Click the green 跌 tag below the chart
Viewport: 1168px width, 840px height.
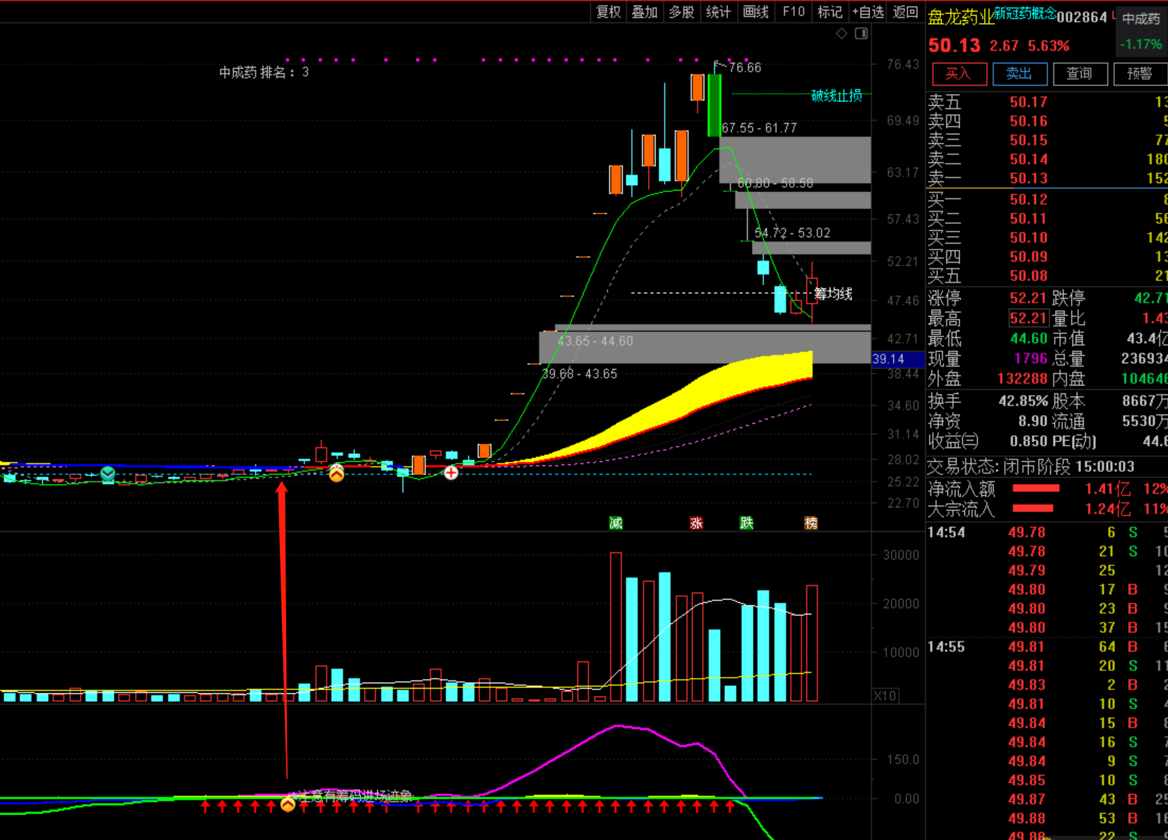[747, 523]
